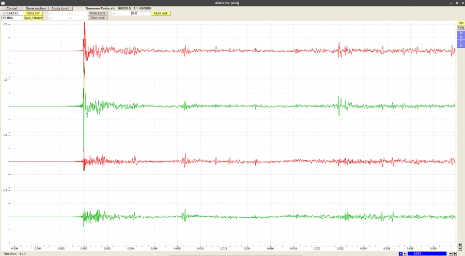Click the yellow Time ref button
The image size is (465, 256).
pos(33,13)
